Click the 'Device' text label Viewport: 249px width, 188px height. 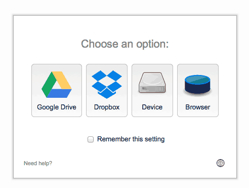(152, 107)
